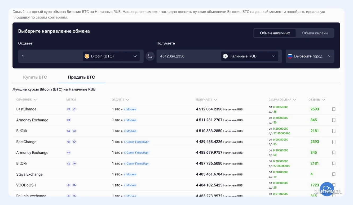353x205 pixels.
Task: Open the Bitcoin (BTC) currency dropdown
Action: point(111,56)
